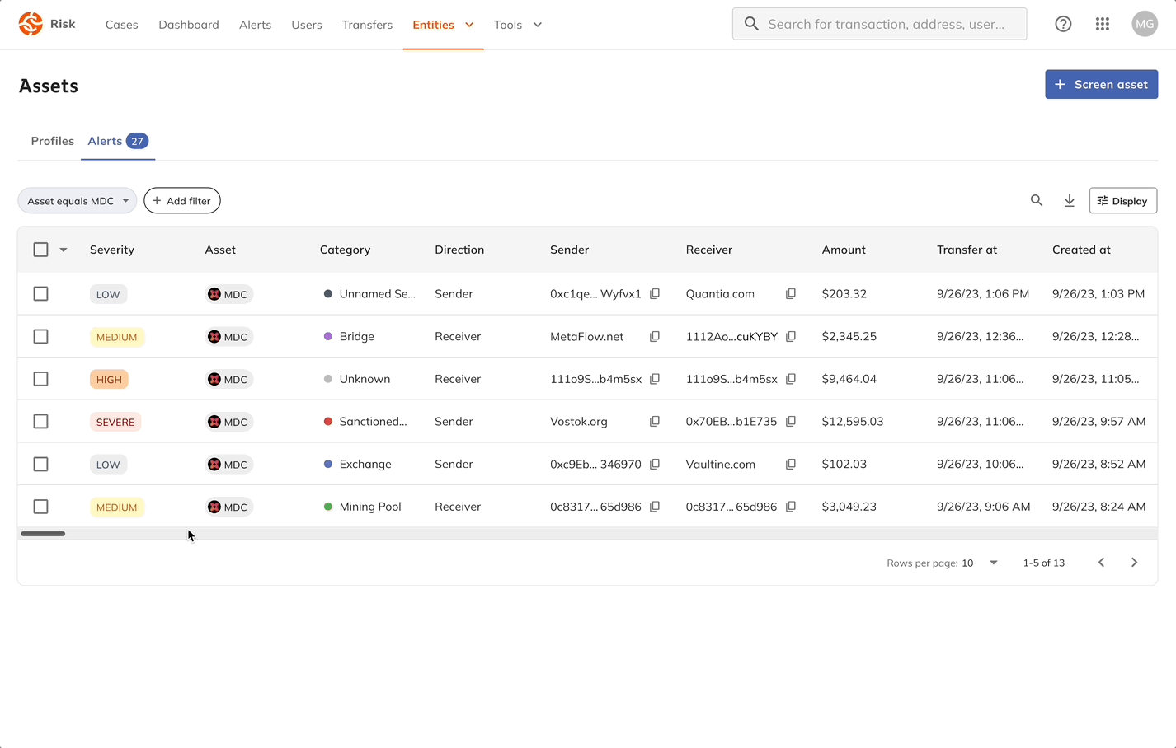Click the Risk logo icon

(x=31, y=24)
